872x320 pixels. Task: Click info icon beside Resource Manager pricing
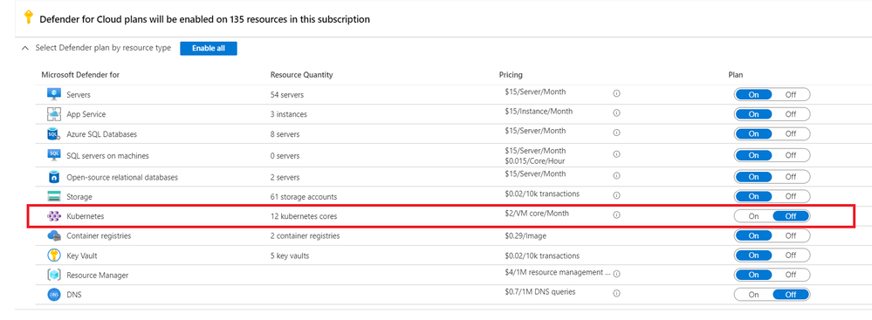[x=616, y=273]
